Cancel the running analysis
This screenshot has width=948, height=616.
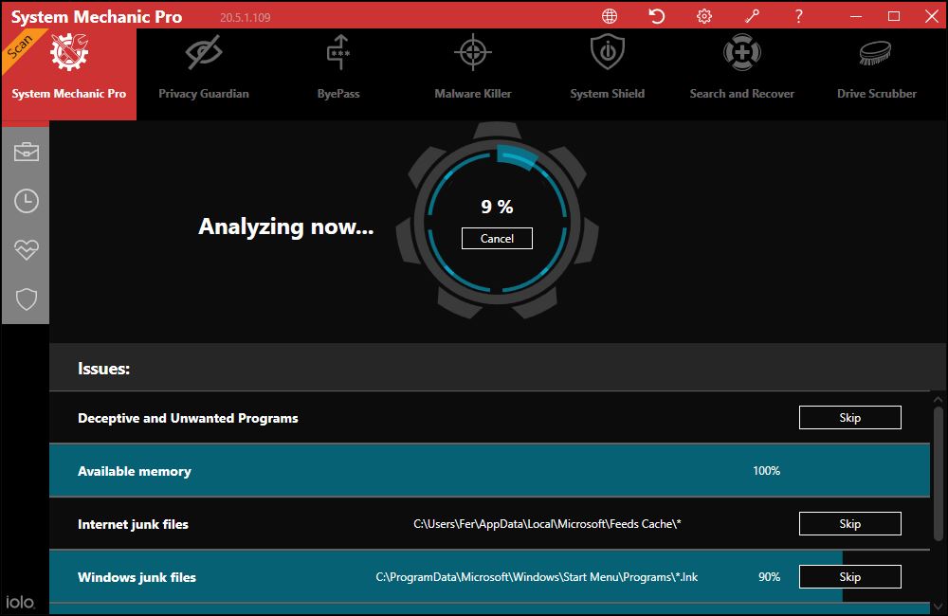tap(497, 238)
